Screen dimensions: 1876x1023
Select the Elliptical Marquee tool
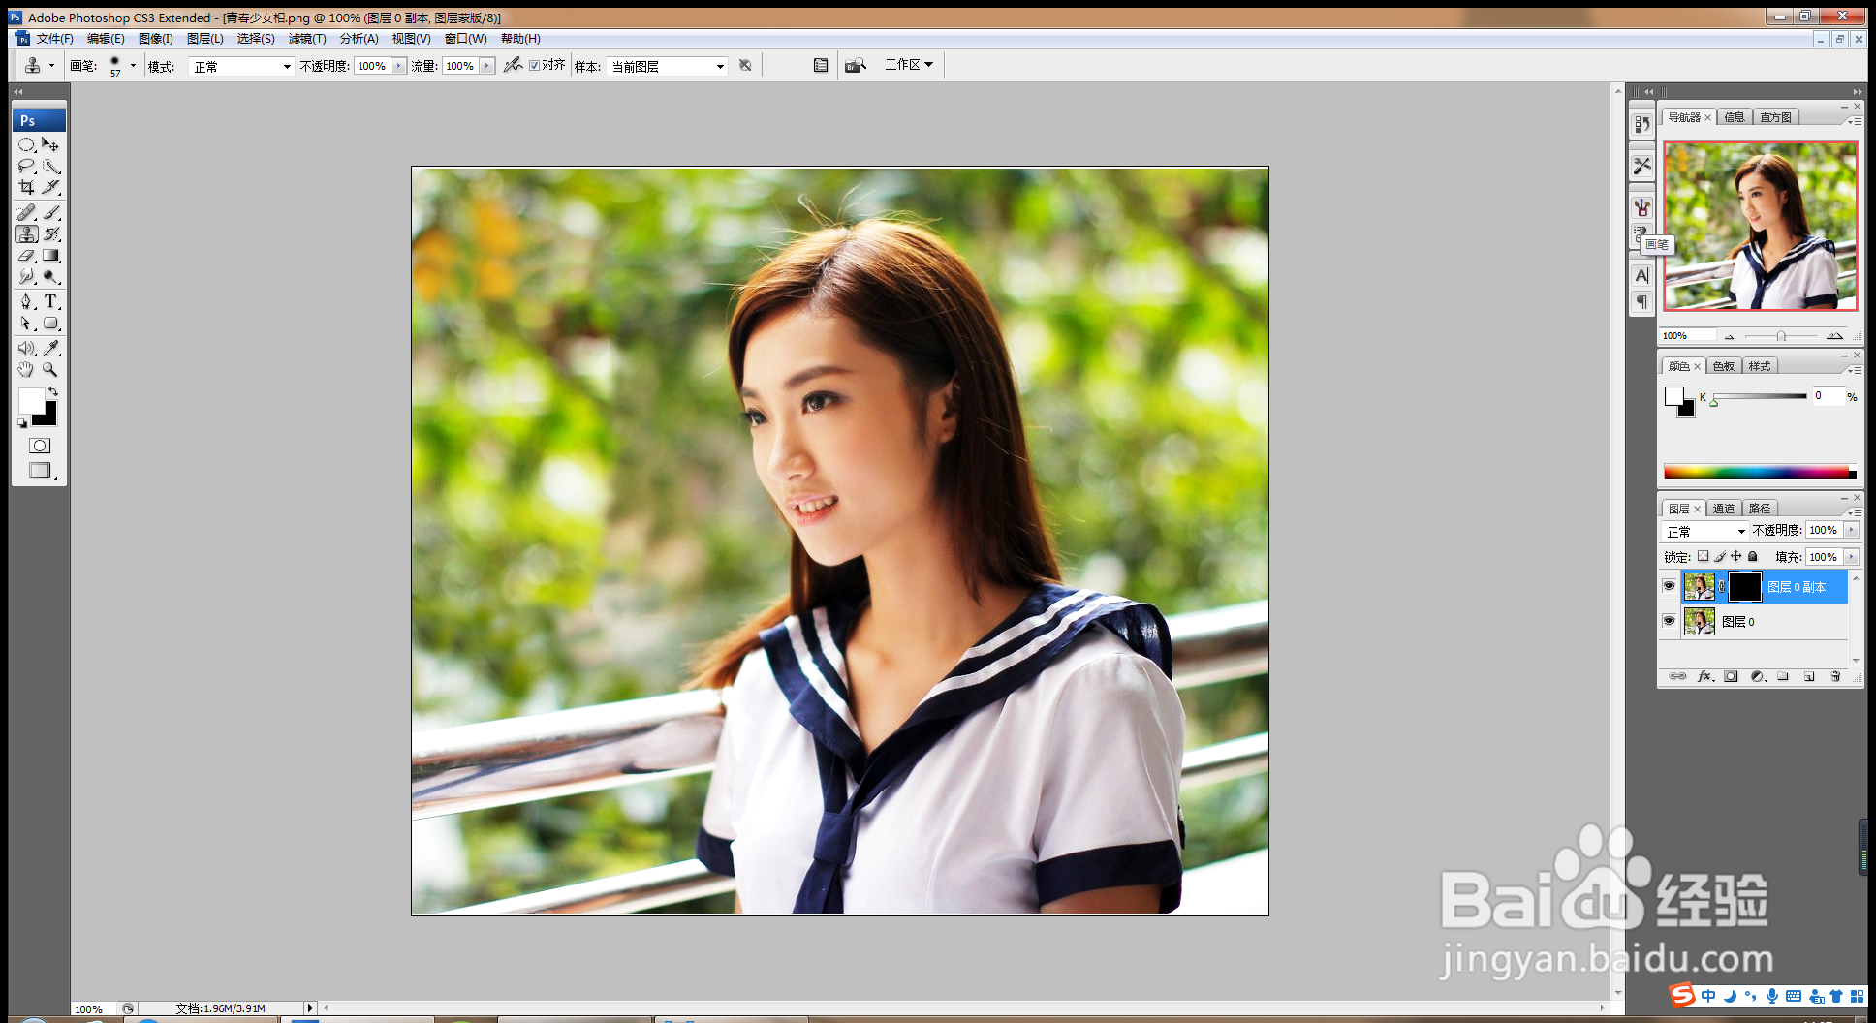26,144
